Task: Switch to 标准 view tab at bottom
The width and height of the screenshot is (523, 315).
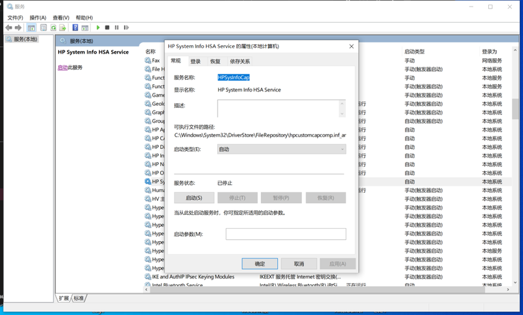Action: tap(78, 298)
